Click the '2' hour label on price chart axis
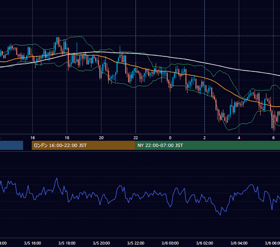This screenshot has width=280, height=247. [205, 138]
